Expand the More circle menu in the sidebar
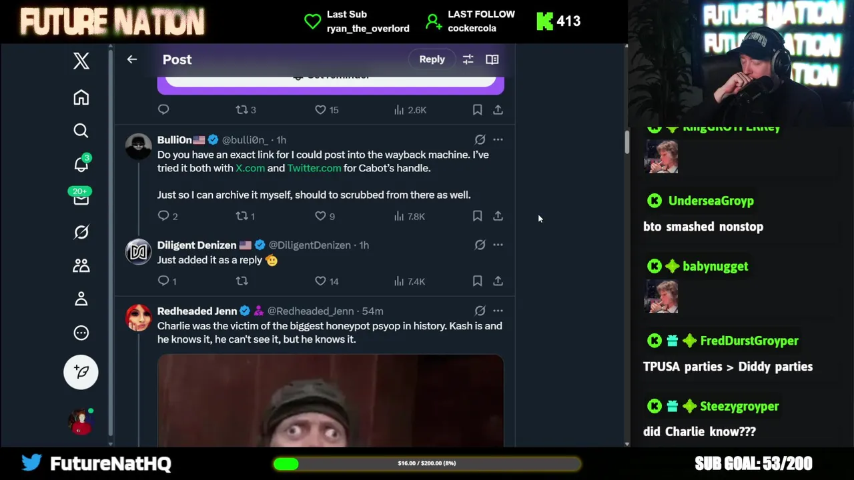The height and width of the screenshot is (480, 854). point(81,333)
